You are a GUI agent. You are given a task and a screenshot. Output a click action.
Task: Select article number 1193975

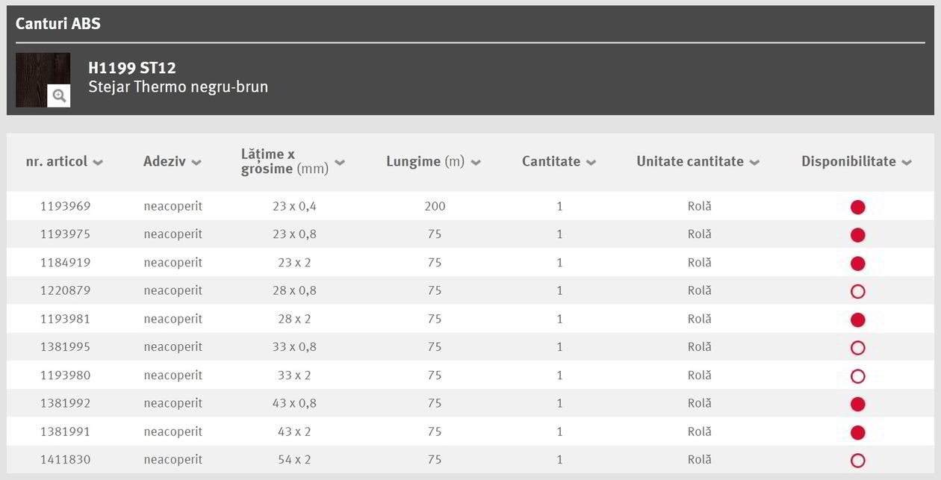tap(66, 234)
